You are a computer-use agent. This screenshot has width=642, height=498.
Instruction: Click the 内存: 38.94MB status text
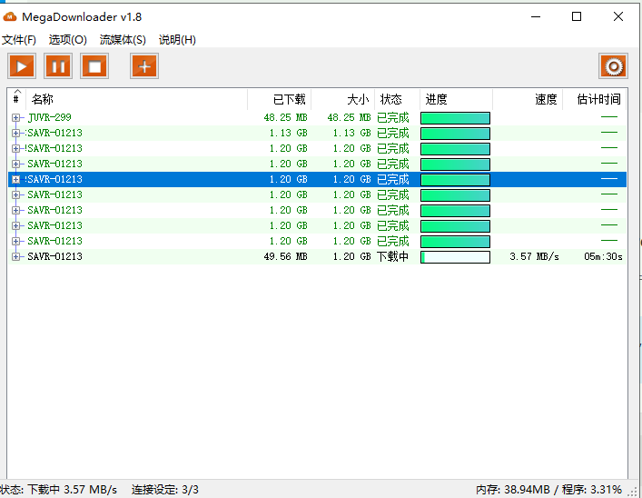(513, 490)
